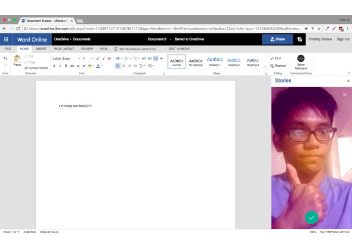Go back in browser history
Image resolution: width=352 pixels, height=250 pixels.
click(x=5, y=28)
